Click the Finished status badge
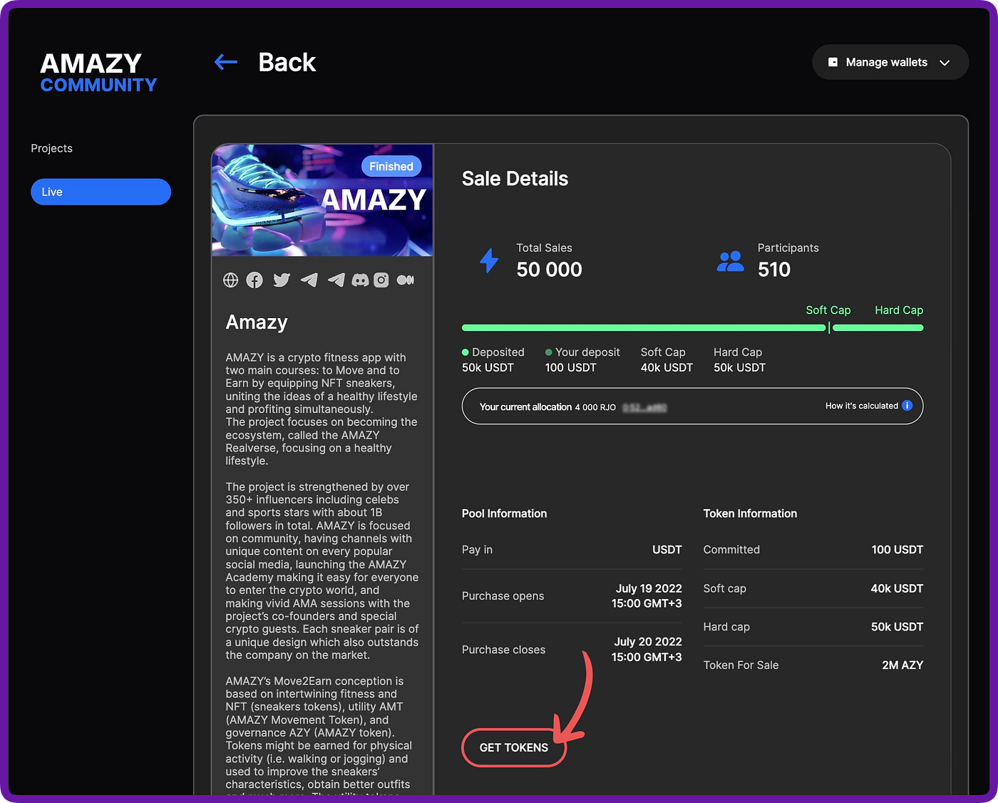The height and width of the screenshot is (803, 998). pyautogui.click(x=391, y=166)
